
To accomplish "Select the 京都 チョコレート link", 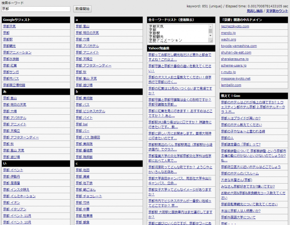I will click(x=89, y=196).
